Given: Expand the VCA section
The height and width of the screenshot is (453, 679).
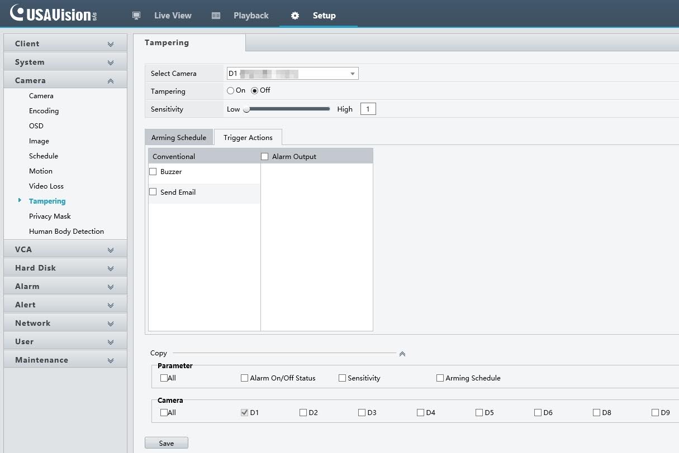Looking at the screenshot, I should point(65,249).
